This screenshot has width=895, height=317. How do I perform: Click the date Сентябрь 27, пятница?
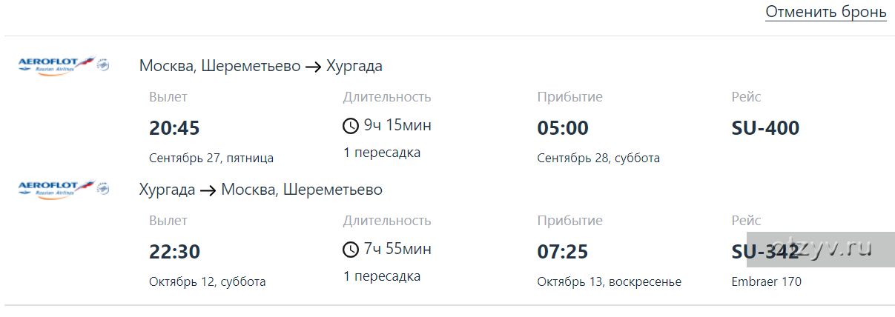click(x=211, y=158)
